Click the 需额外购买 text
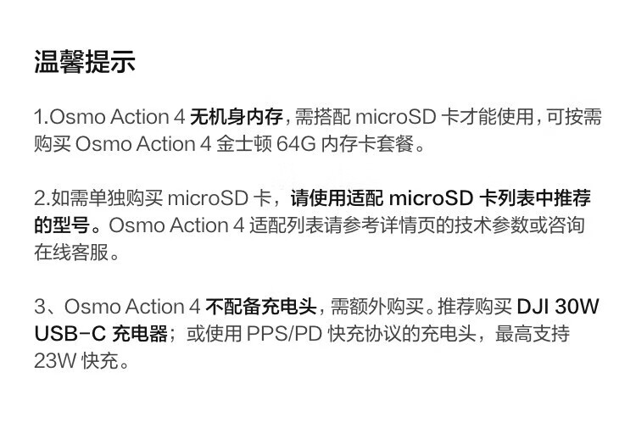Screen dimensions: 636x422 (370, 307)
